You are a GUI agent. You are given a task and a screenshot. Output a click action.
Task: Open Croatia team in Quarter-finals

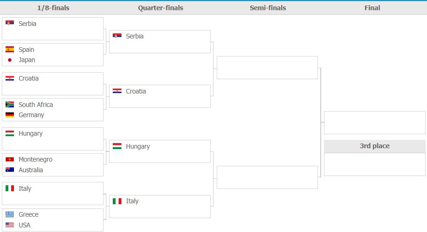coord(136,91)
